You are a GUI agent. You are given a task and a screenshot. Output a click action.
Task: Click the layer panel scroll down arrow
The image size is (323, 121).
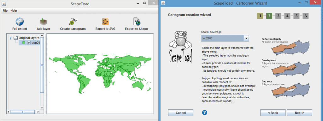pos(42,108)
